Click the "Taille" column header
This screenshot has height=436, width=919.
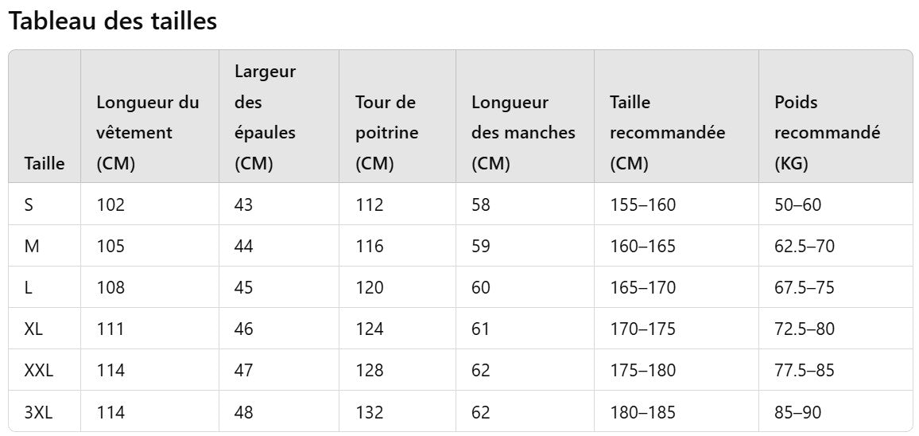pyautogui.click(x=45, y=164)
